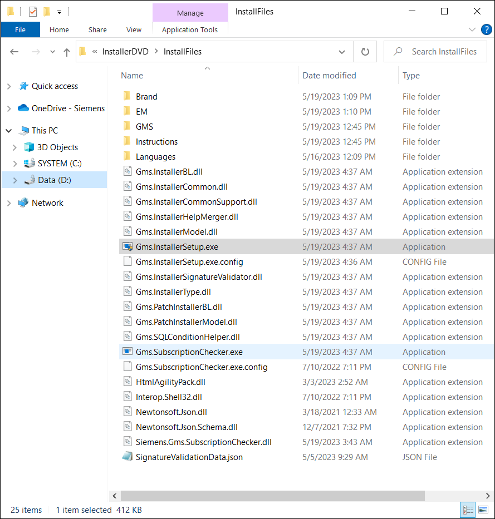The height and width of the screenshot is (519, 495).
Task: Click the Properties icon in quick access toolbar
Action: (33, 11)
